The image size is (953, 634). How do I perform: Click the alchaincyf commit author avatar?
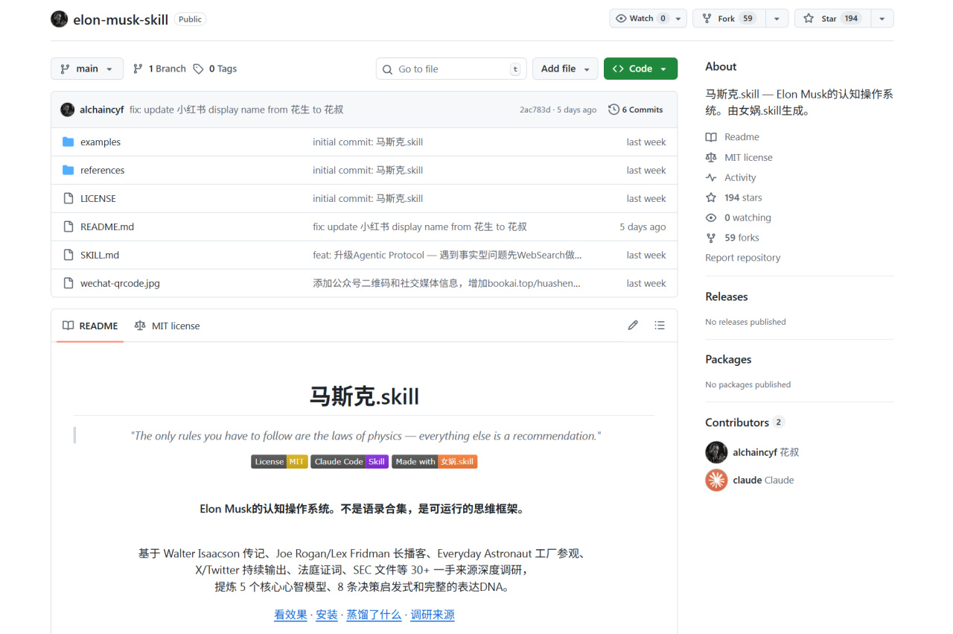click(x=67, y=110)
